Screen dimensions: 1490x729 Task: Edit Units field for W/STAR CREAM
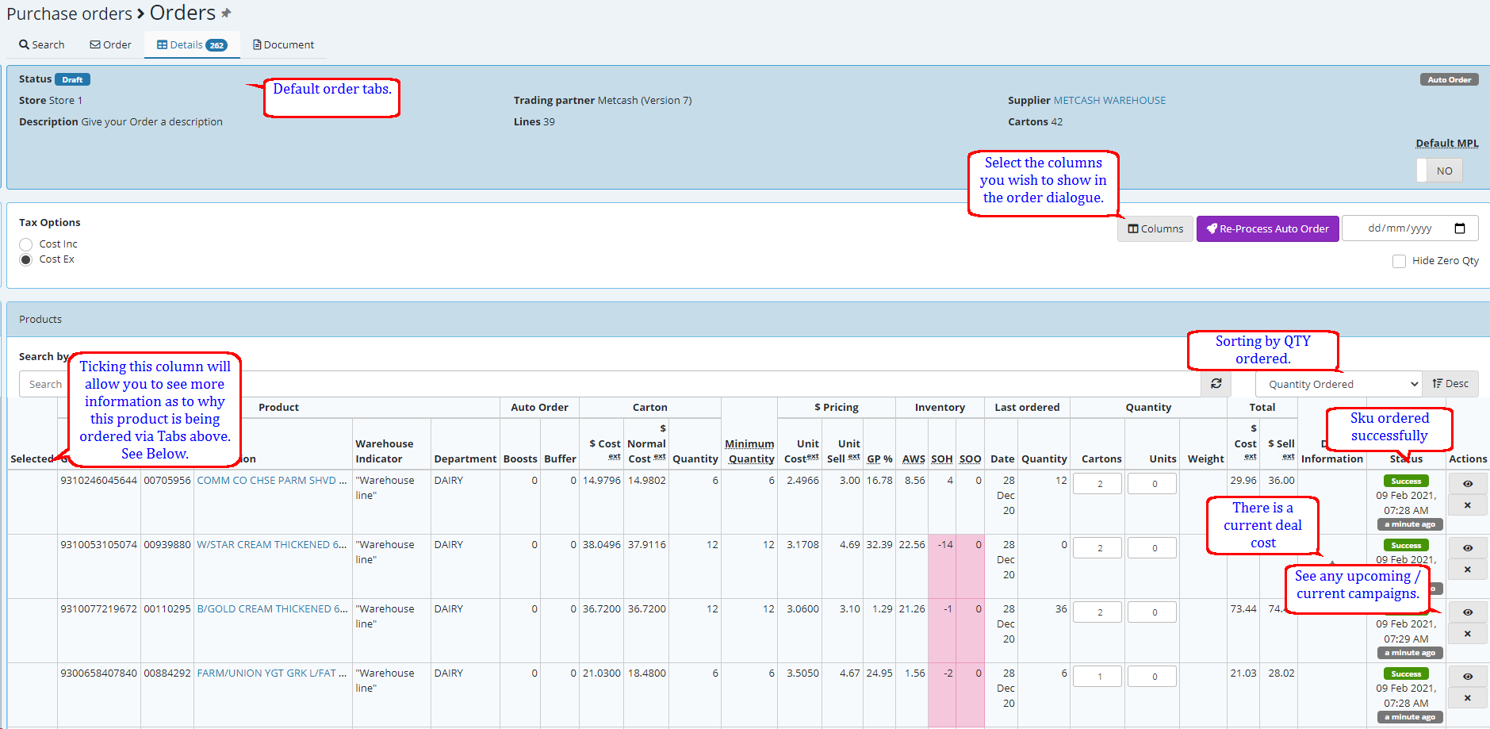tap(1152, 548)
